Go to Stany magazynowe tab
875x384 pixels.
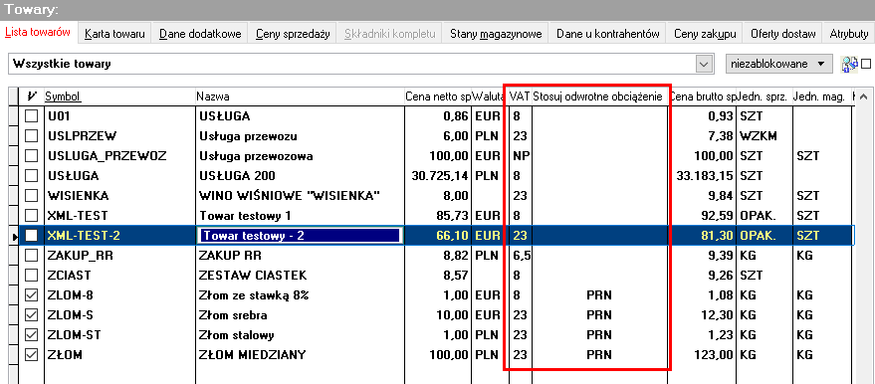click(x=496, y=34)
